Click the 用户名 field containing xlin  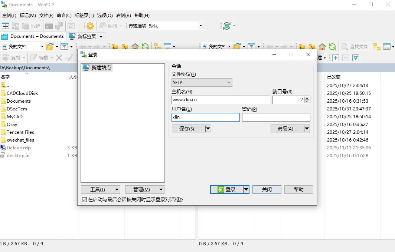206,117
